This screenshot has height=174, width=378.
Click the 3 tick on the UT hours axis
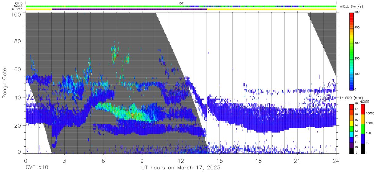click(64, 161)
